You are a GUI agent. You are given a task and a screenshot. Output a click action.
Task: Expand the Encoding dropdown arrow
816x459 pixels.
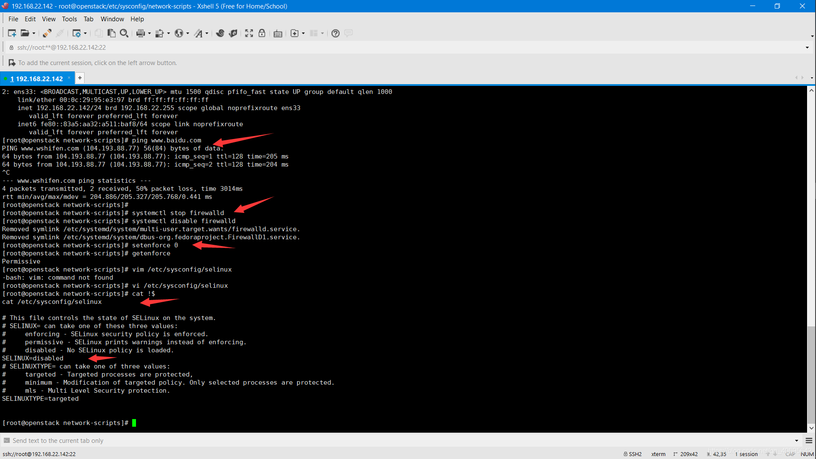[x=188, y=33]
